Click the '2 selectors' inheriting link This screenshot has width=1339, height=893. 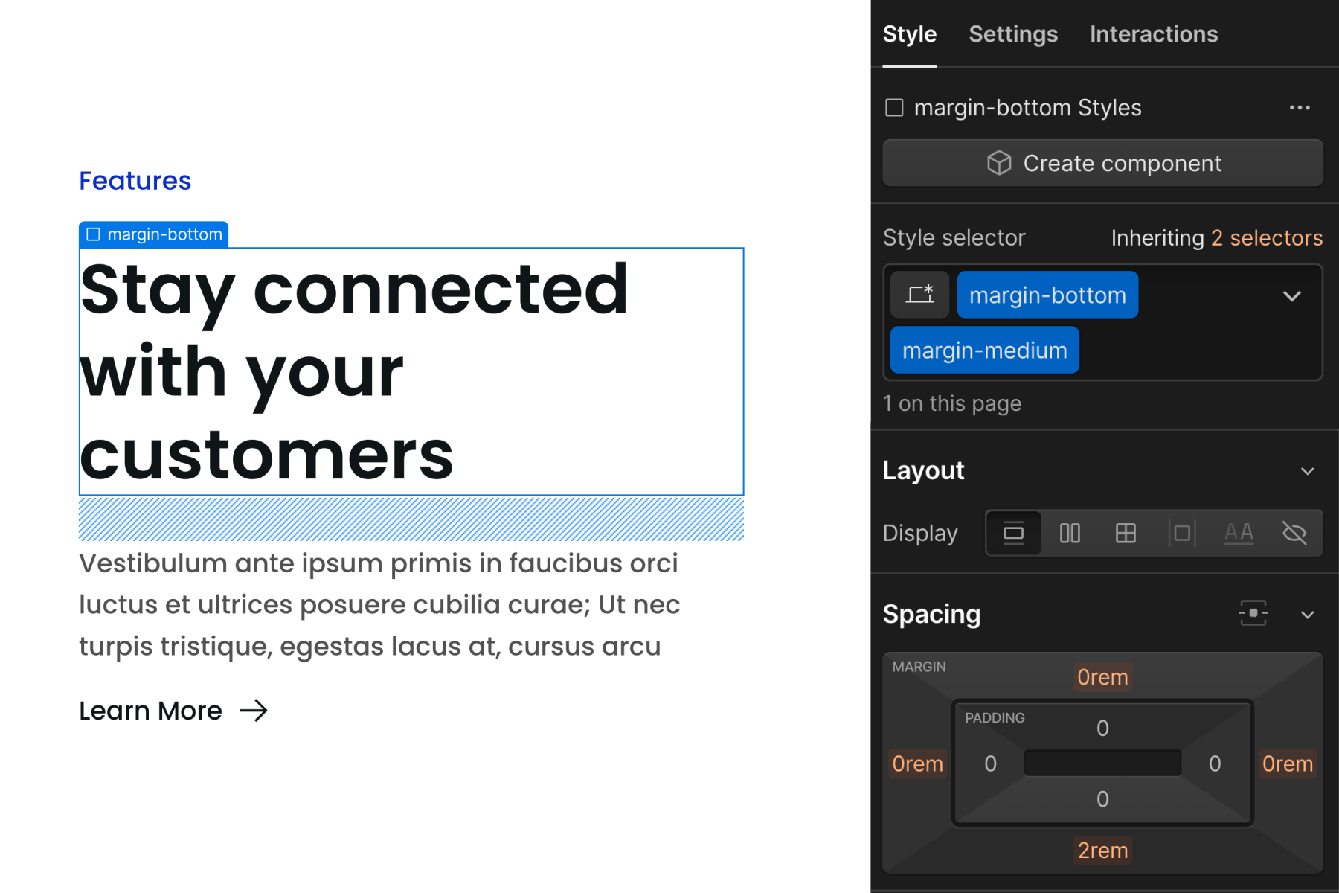1266,237
